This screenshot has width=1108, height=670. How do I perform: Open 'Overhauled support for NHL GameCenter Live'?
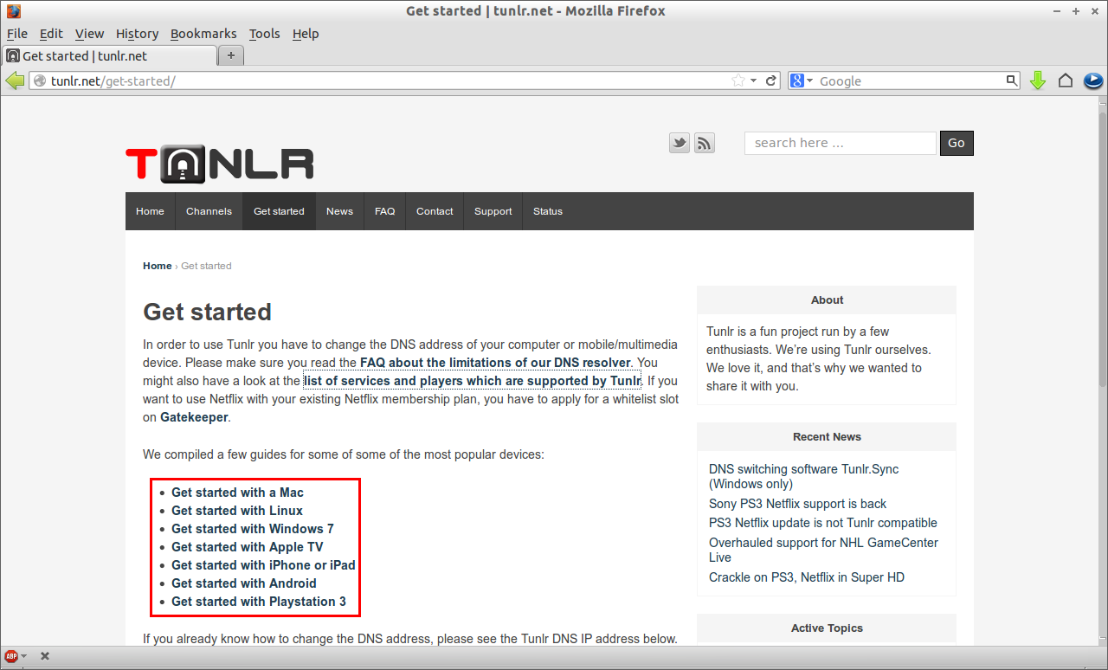823,550
